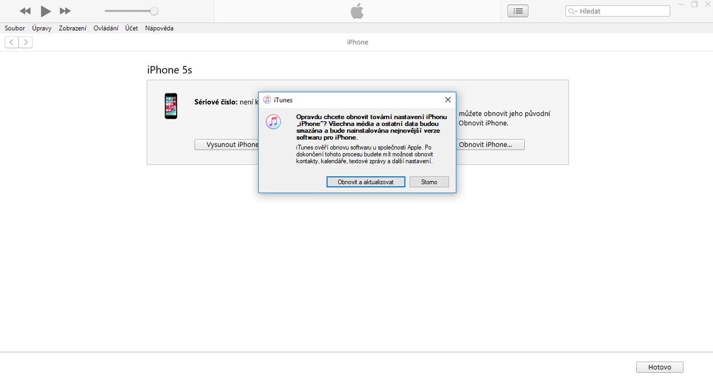Image resolution: width=713 pixels, height=381 pixels.
Task: Click the rewind playback button
Action: tap(25, 11)
